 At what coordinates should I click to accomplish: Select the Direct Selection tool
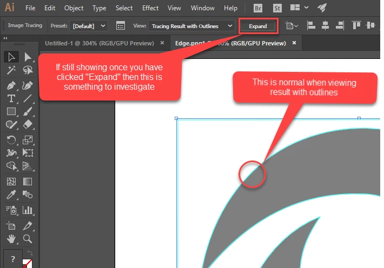[28, 57]
